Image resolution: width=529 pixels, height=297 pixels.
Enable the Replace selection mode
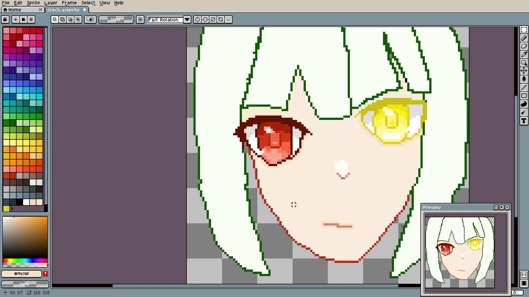pos(55,20)
